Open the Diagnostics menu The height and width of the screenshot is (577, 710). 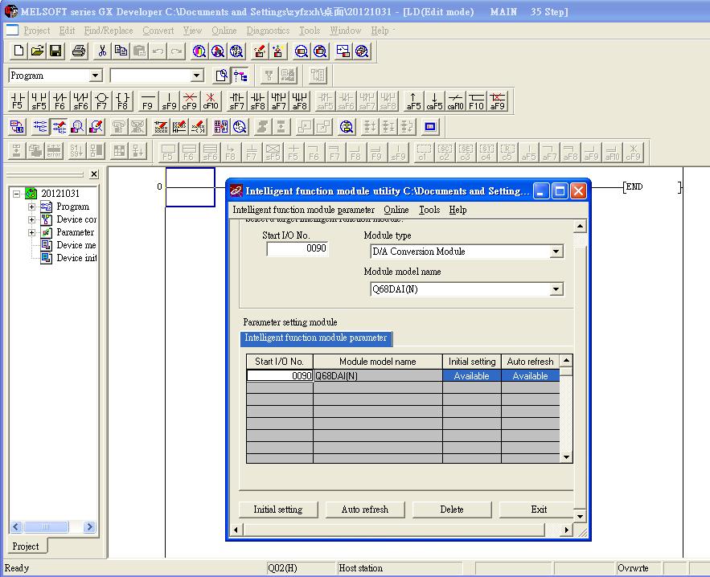268,31
